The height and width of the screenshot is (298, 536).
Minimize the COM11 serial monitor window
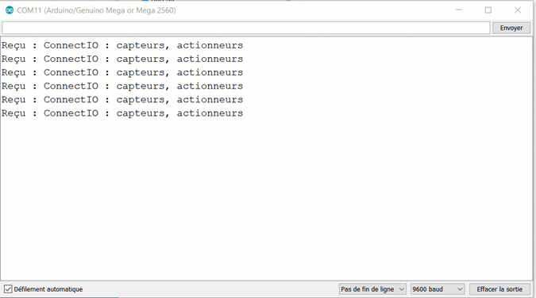pos(459,10)
